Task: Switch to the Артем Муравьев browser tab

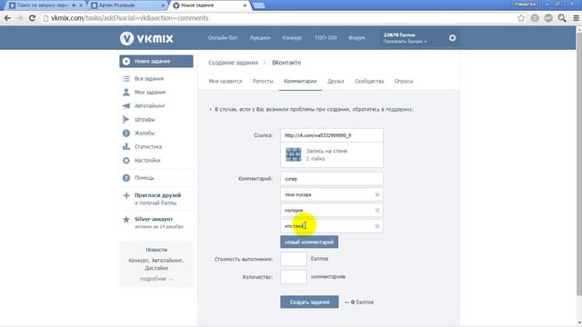Action: pyautogui.click(x=127, y=5)
